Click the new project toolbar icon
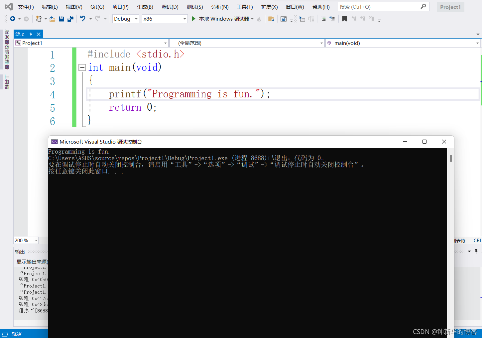 coord(39,19)
